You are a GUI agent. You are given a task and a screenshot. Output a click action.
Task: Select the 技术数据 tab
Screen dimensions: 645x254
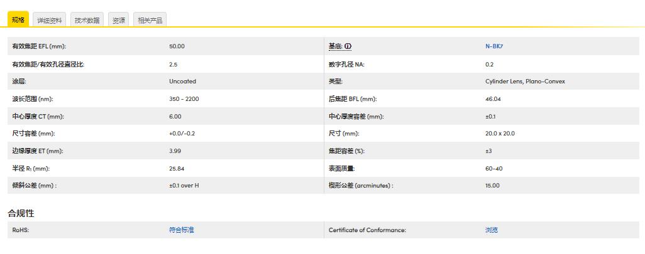pos(87,20)
